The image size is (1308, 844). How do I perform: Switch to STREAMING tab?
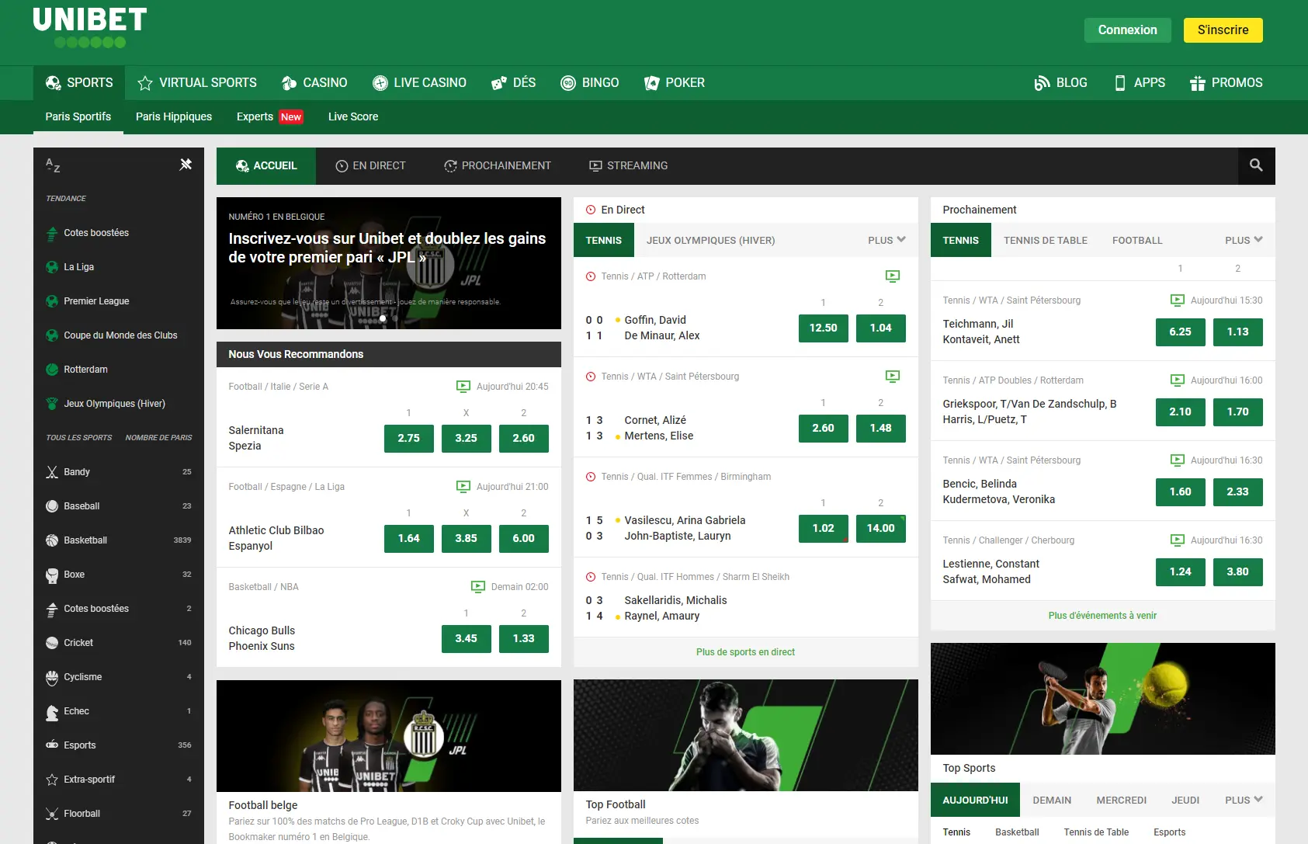point(629,165)
